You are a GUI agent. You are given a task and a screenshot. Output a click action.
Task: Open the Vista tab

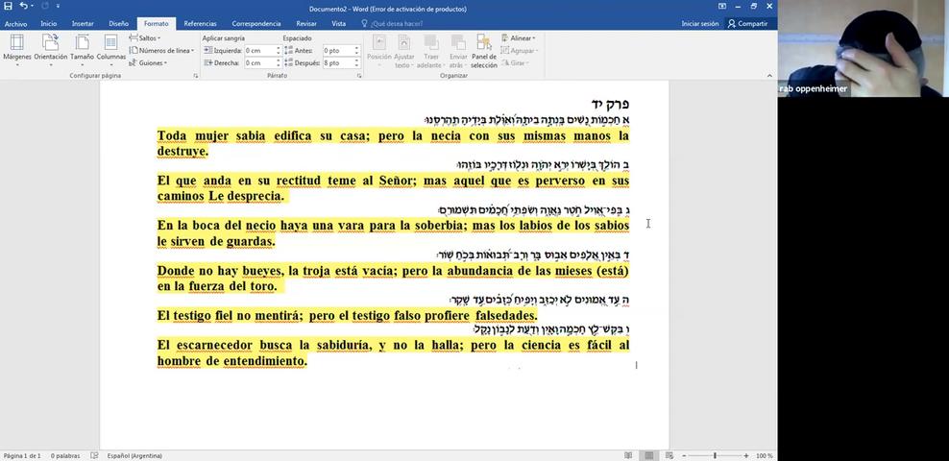339,24
